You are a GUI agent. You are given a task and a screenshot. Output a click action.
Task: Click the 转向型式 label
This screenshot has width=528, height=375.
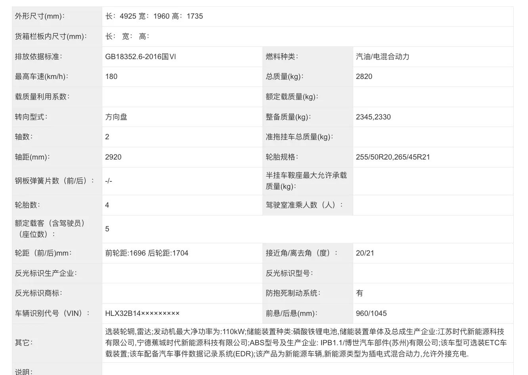coord(31,117)
